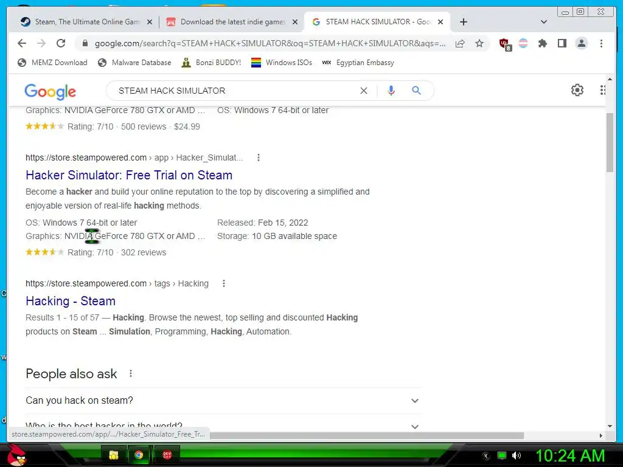Focus the Chrome address bar
The image size is (623, 467).
270,43
